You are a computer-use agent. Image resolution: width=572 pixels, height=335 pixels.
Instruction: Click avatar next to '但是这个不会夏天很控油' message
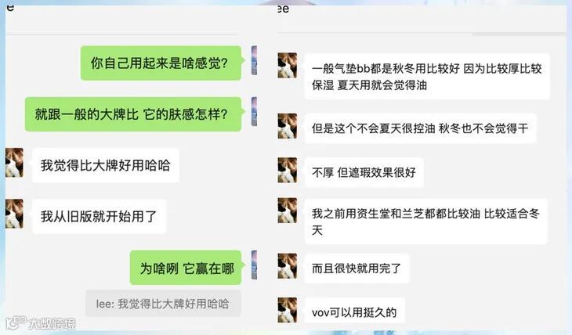(x=288, y=126)
